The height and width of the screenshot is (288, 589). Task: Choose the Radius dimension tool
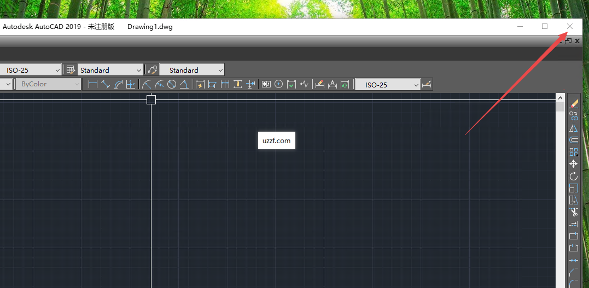pyautogui.click(x=147, y=84)
